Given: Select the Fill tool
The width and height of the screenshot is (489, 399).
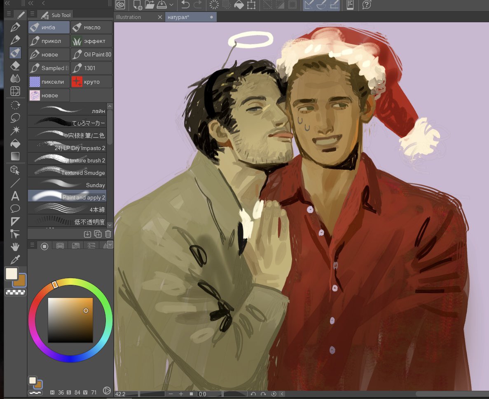Looking at the screenshot, I should 15,143.
